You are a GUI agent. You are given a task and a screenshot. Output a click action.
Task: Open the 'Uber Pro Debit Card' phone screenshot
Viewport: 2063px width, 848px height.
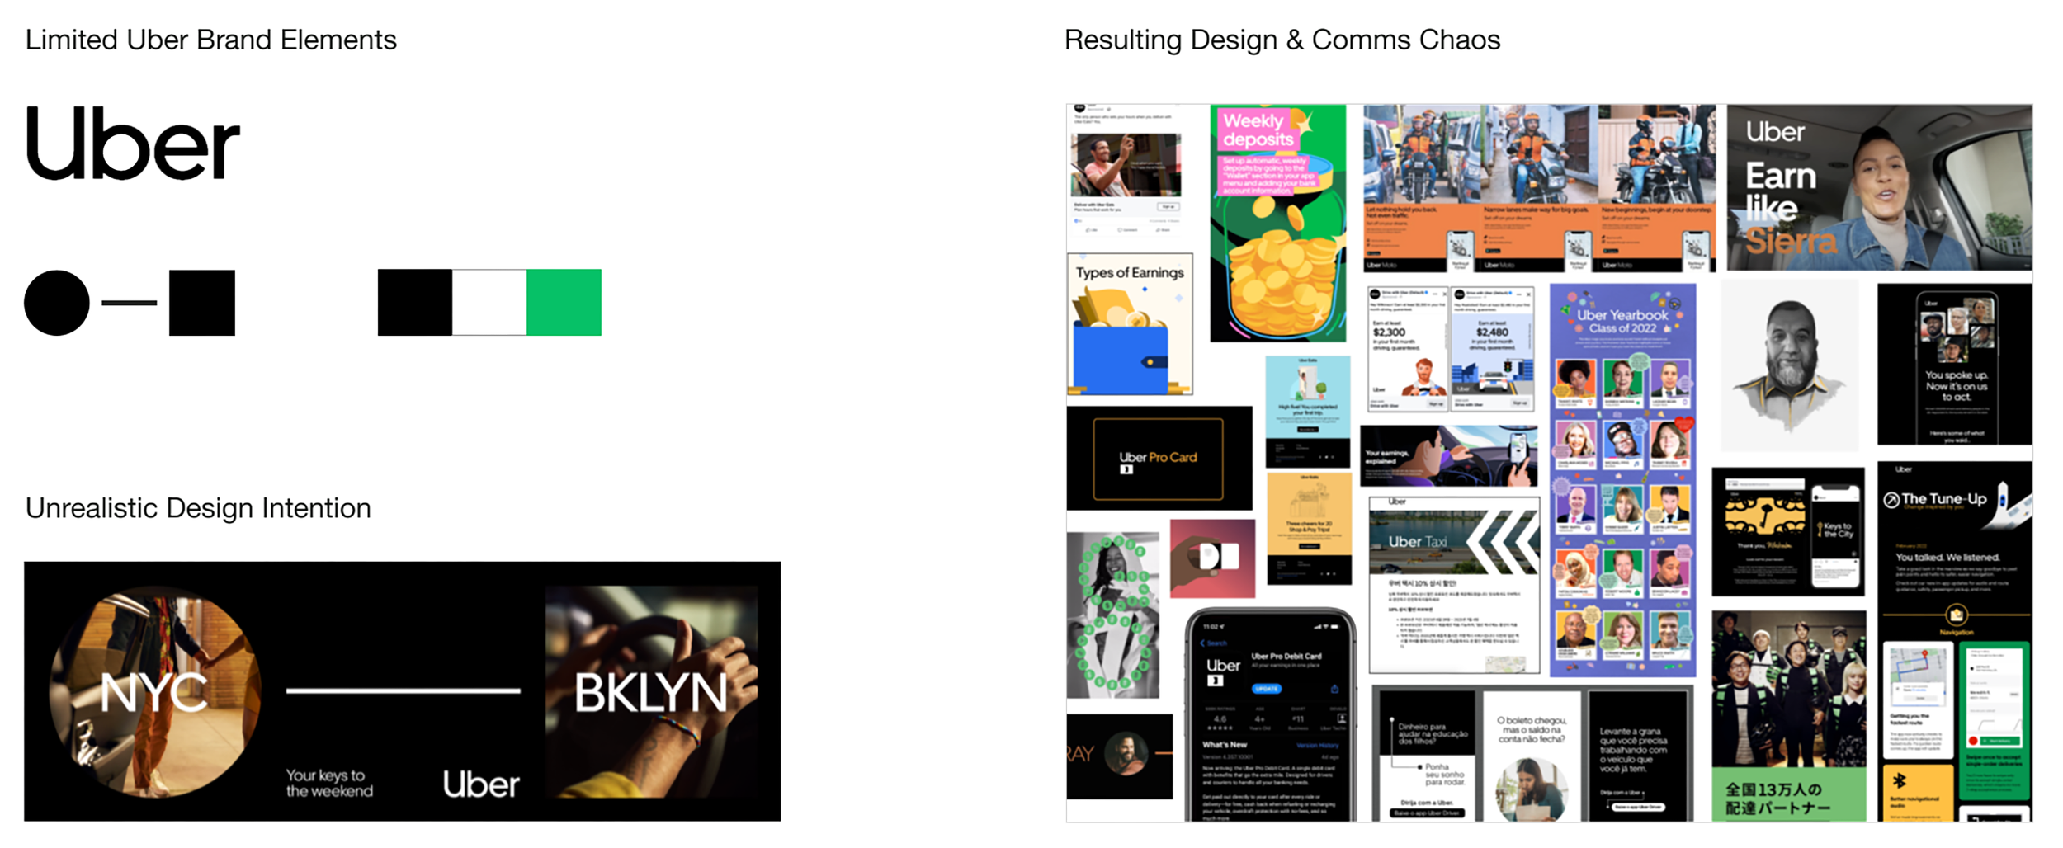tap(1271, 715)
